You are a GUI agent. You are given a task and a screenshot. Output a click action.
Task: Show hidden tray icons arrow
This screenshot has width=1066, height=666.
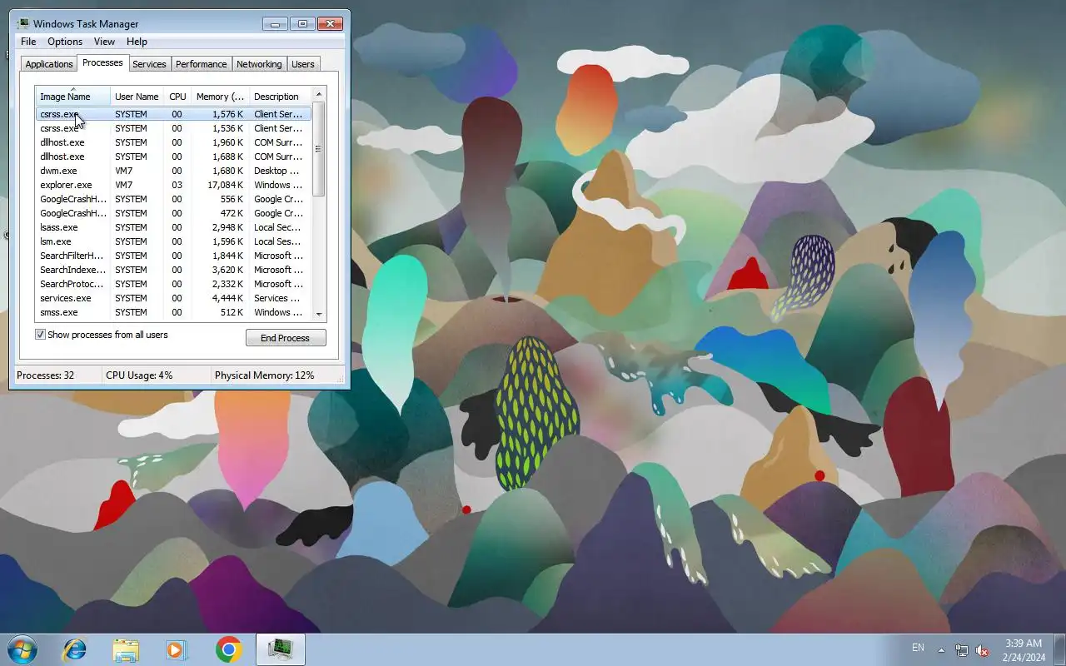click(x=942, y=649)
